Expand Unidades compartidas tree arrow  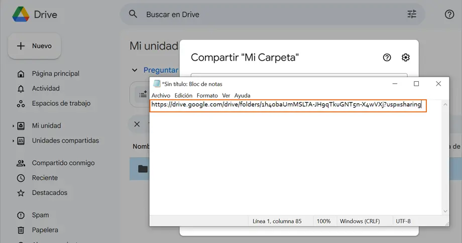click(x=13, y=141)
